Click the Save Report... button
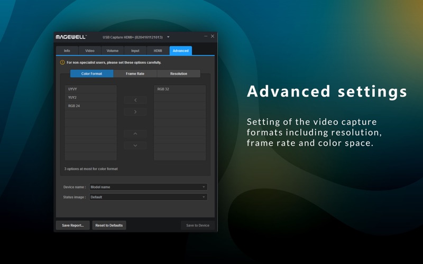Viewport: 423px width, 264px height. pyautogui.click(x=73, y=225)
